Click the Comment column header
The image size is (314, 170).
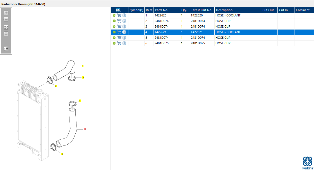pyautogui.click(x=304, y=10)
